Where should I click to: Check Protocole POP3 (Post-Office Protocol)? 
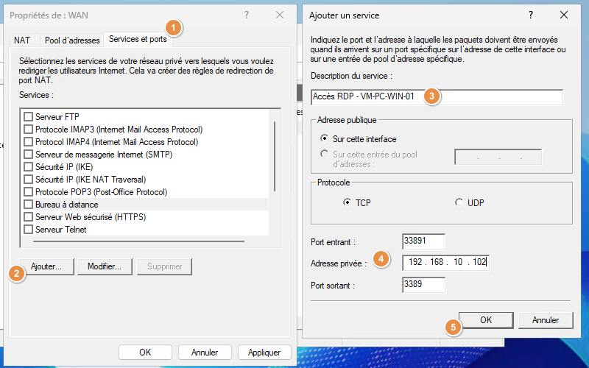(x=28, y=192)
